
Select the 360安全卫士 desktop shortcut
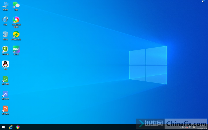tap(16, 36)
